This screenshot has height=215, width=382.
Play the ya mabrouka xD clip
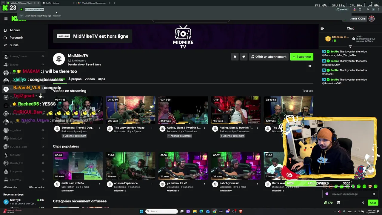pos(183,166)
